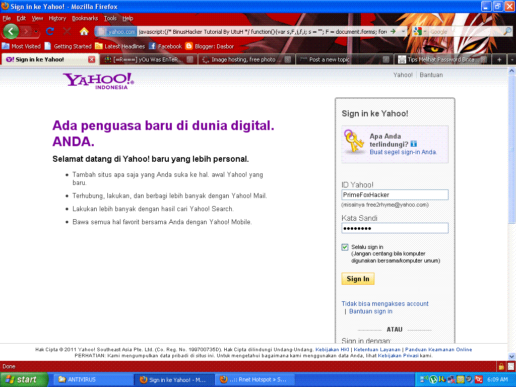Open the list all tabs dropdown
Screen dimensions: 516x387
pyautogui.click(x=512, y=59)
